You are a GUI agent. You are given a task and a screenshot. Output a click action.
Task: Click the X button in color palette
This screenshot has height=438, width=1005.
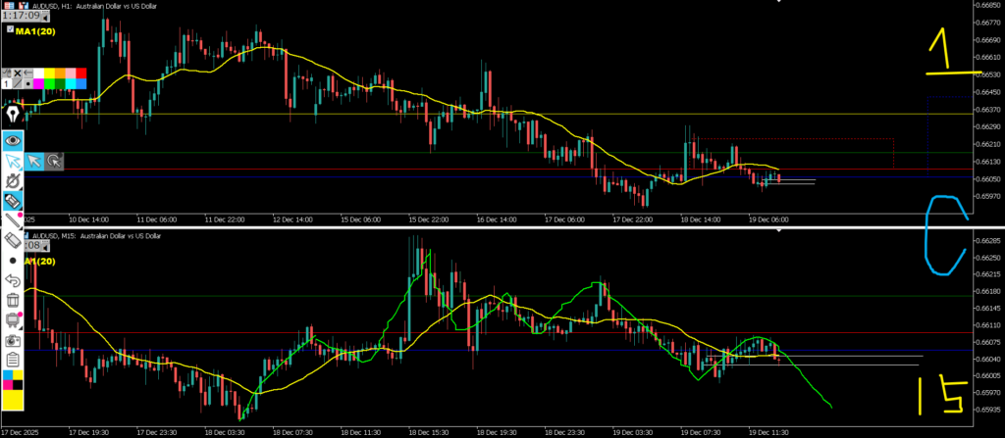point(17,73)
